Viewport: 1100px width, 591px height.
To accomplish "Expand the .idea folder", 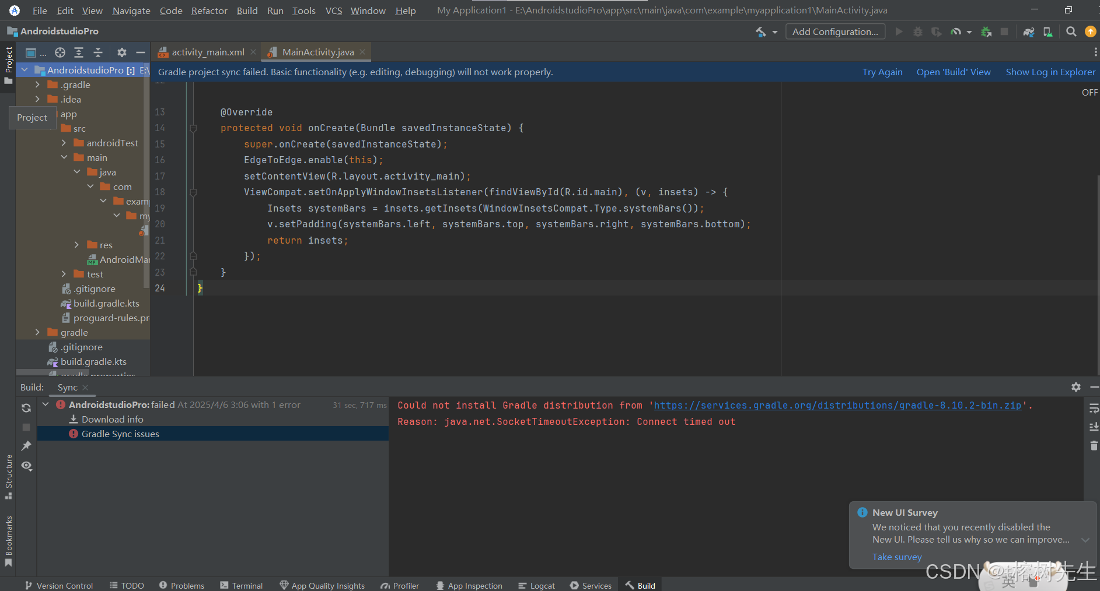I will (38, 99).
